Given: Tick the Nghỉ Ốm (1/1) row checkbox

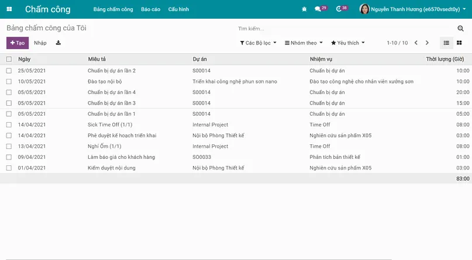Looking at the screenshot, I should coord(9,147).
